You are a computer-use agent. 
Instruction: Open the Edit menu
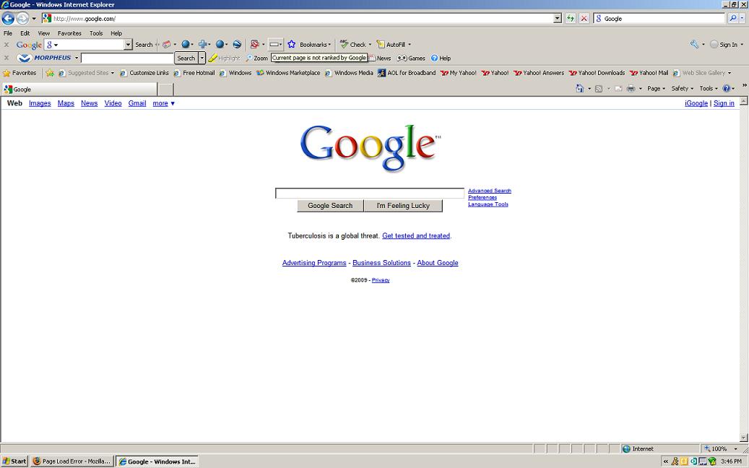pyautogui.click(x=25, y=33)
